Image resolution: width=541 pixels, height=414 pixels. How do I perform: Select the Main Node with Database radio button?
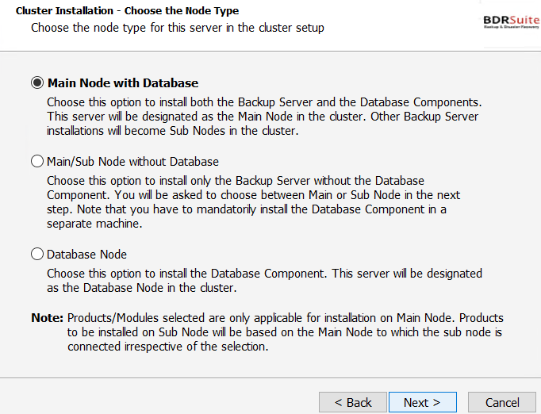tap(37, 82)
